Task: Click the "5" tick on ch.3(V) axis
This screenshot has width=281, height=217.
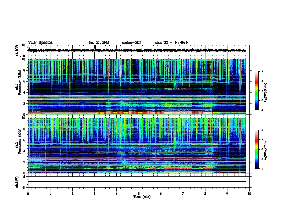Action: coord(24,177)
